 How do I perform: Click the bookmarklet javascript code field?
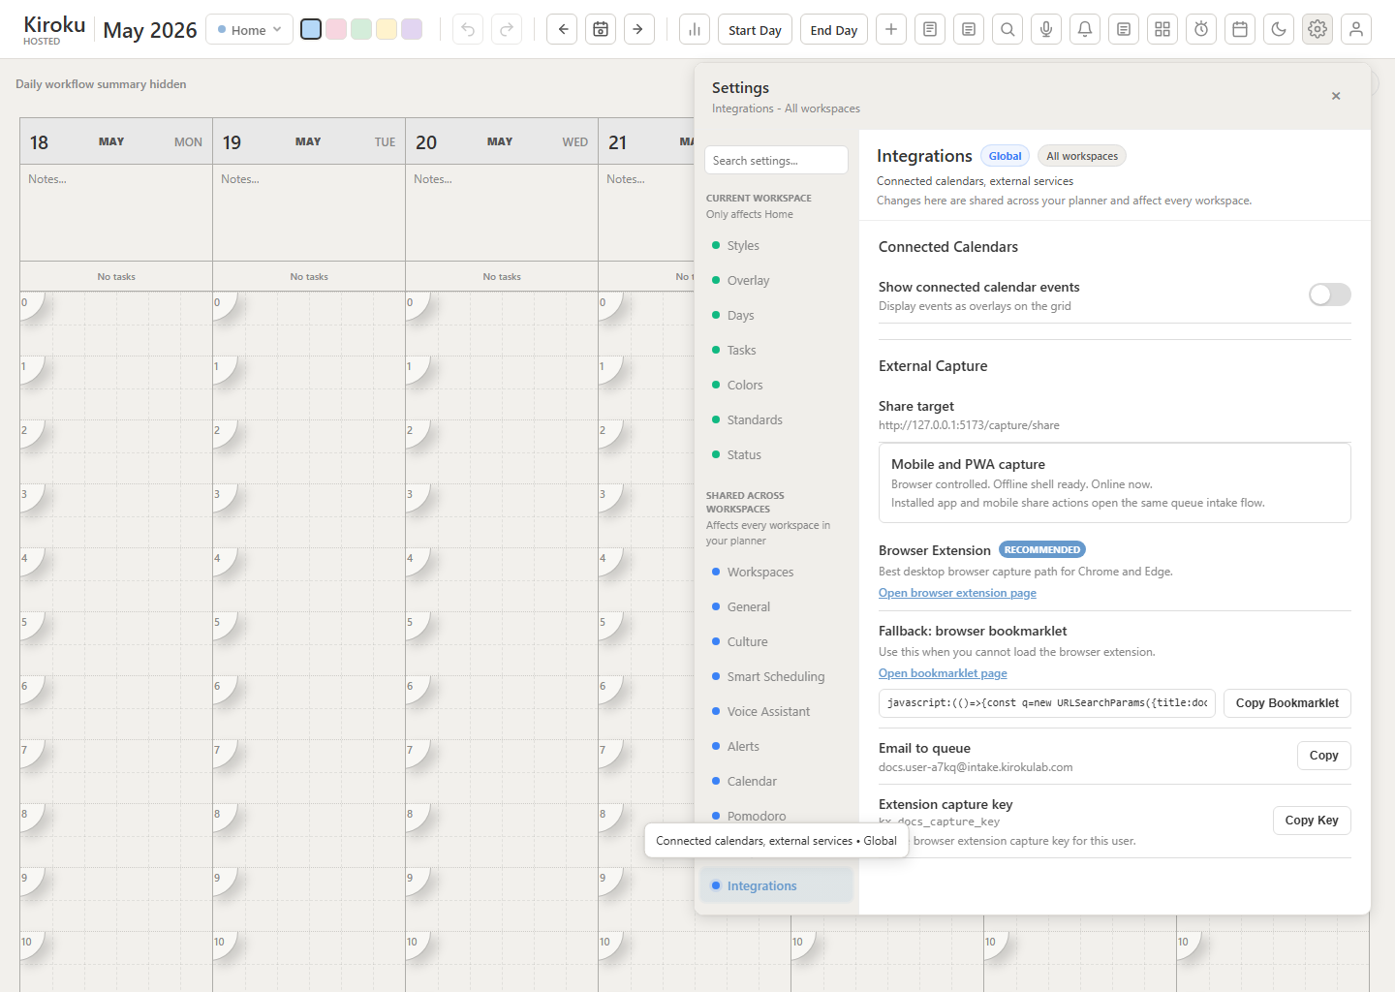1047,703
